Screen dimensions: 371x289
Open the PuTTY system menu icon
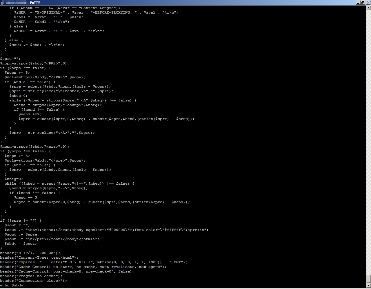tap(2, 3)
